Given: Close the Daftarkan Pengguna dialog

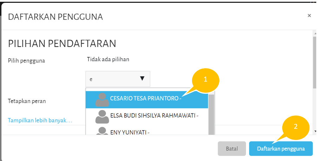Looking at the screenshot, I should point(309,16).
